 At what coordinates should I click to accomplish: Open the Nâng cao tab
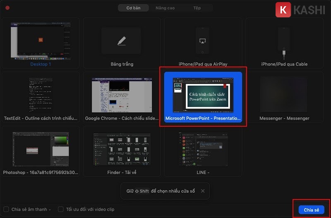tap(165, 8)
